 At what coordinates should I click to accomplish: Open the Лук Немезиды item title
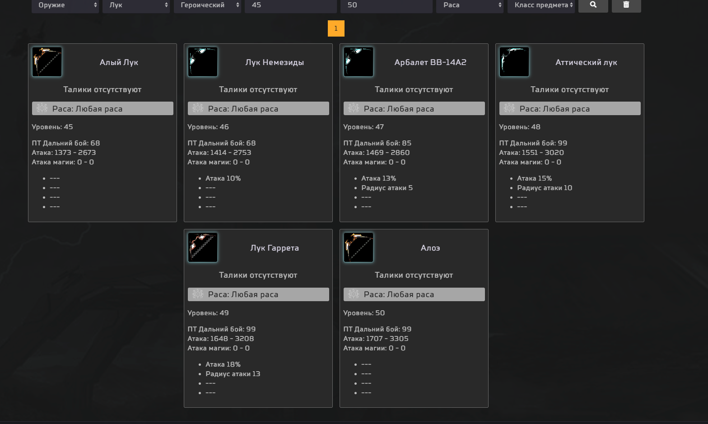click(x=275, y=62)
